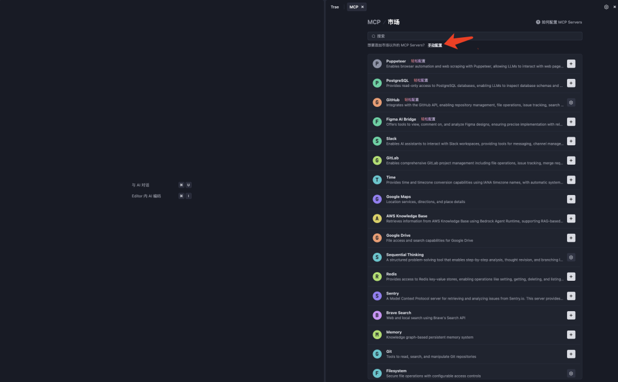Add the Sentry server
This screenshot has height=382, width=618.
pyautogui.click(x=571, y=296)
